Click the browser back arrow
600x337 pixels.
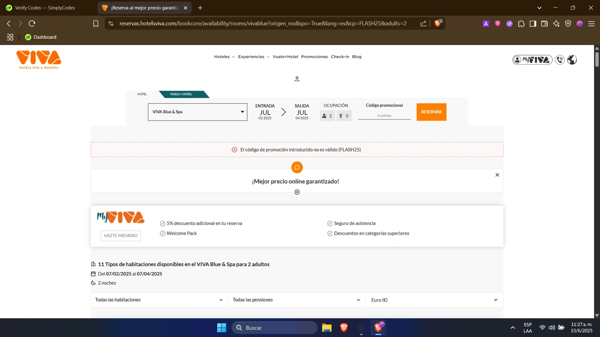[x=9, y=24]
